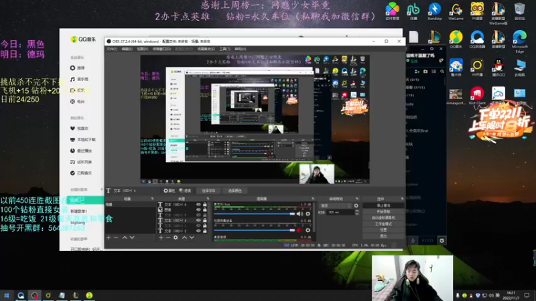Screen dimensions: 536x301
Task: Adjust the transition duration stepper arrows
Action: point(357,212)
